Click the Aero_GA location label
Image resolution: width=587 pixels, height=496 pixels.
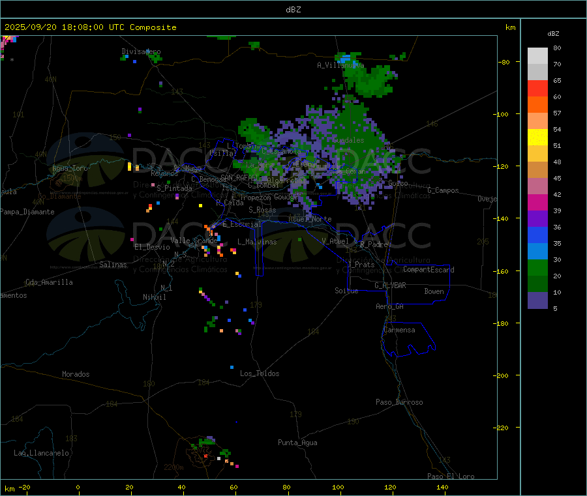coord(390,306)
